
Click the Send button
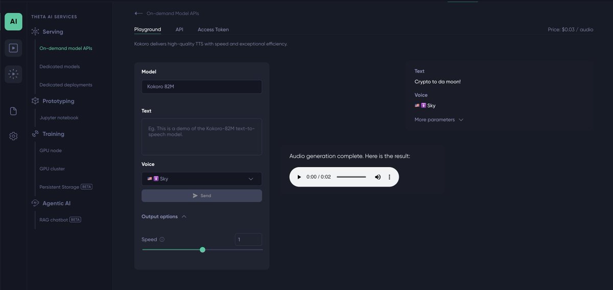tap(202, 196)
